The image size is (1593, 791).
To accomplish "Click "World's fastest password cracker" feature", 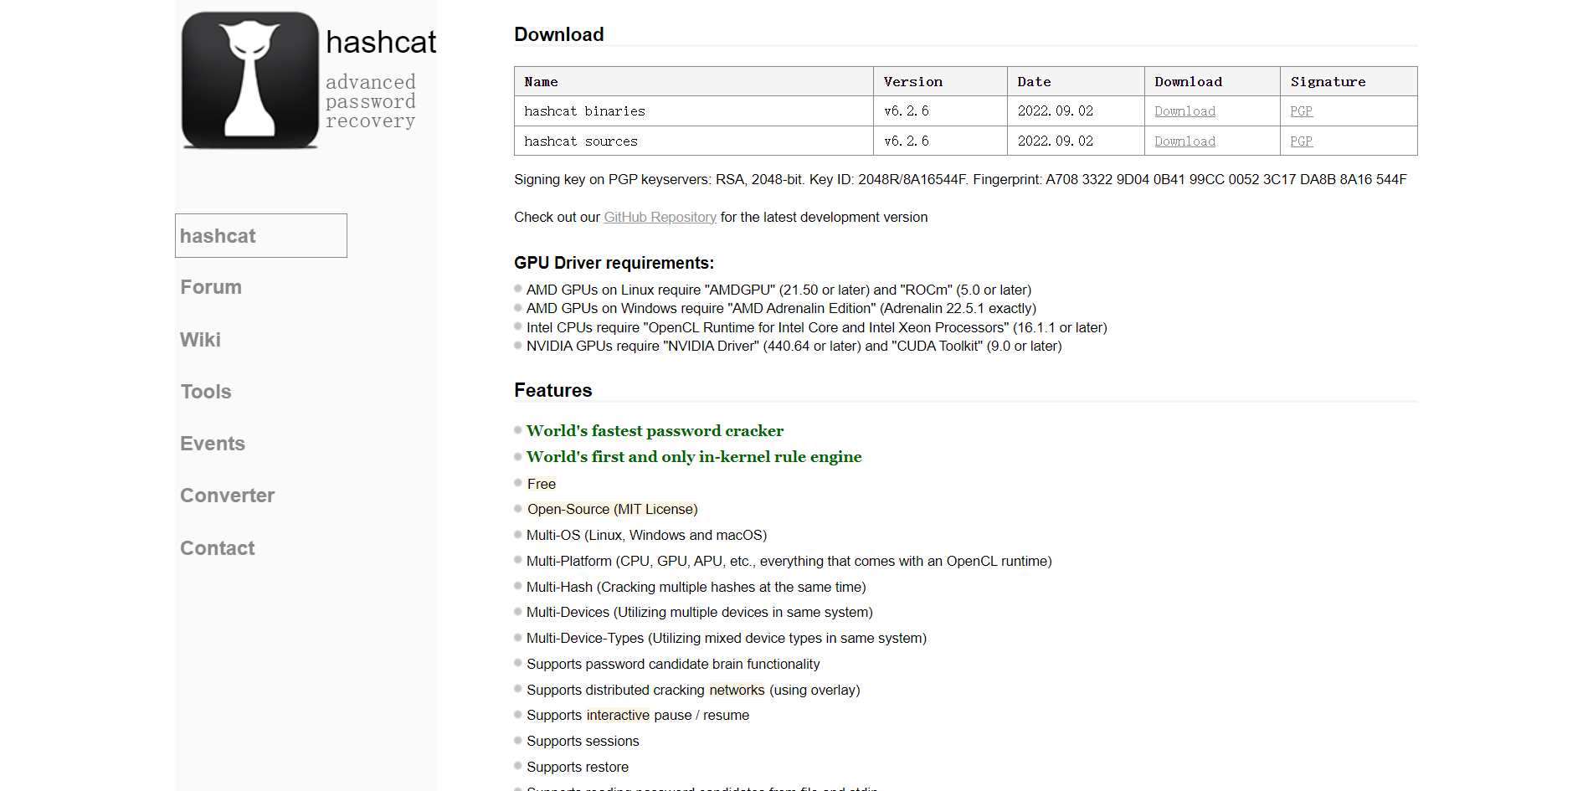I will point(655,431).
